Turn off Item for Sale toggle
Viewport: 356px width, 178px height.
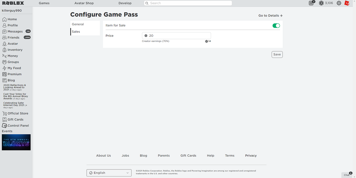276,25
